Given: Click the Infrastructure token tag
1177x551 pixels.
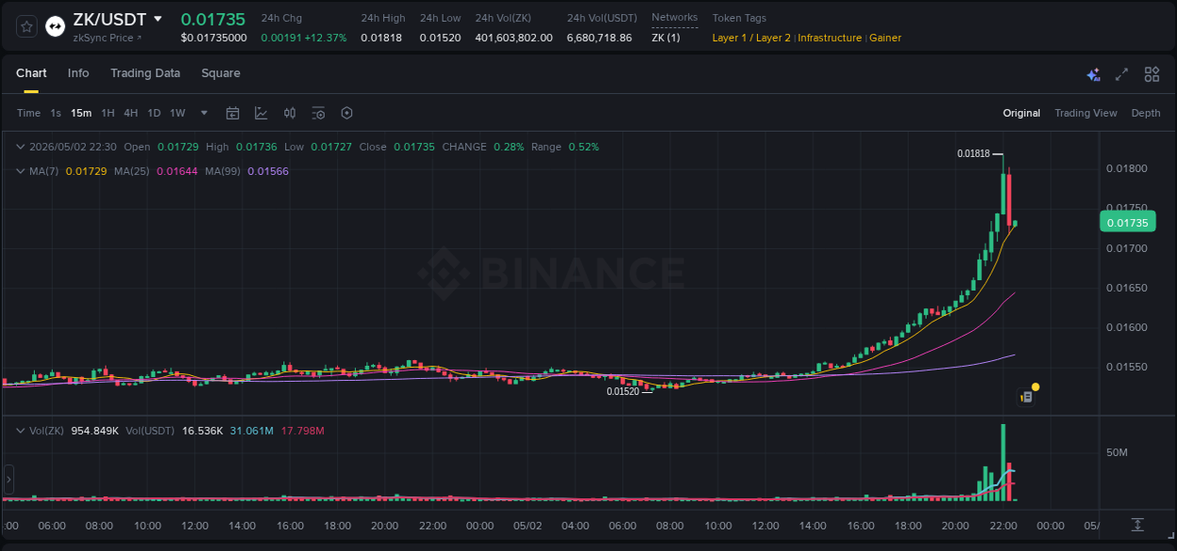Looking at the screenshot, I should tap(830, 38).
